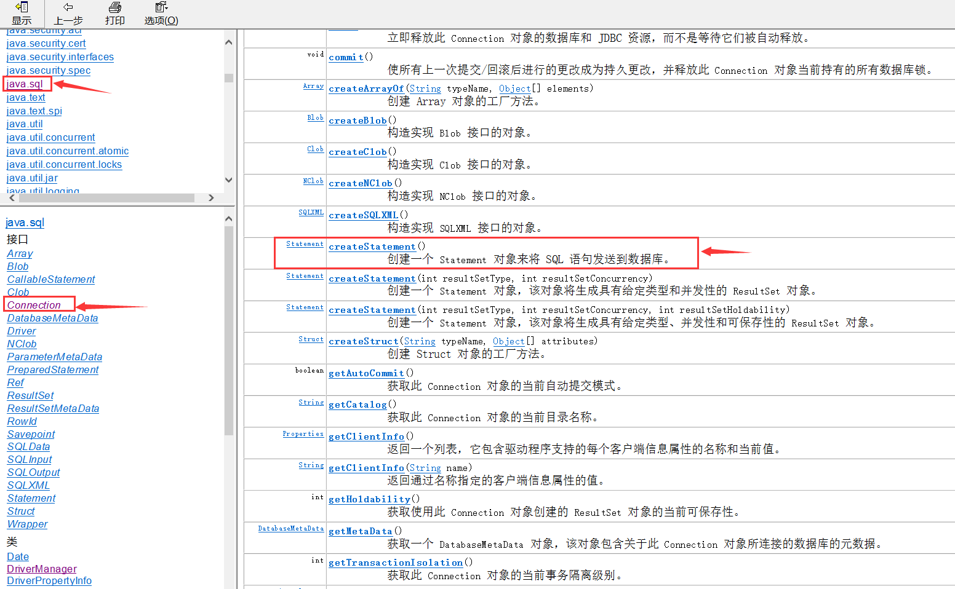Click right arrow of package list horizontal scrollbar
Viewport: 955px width, 589px height.
coord(211,198)
